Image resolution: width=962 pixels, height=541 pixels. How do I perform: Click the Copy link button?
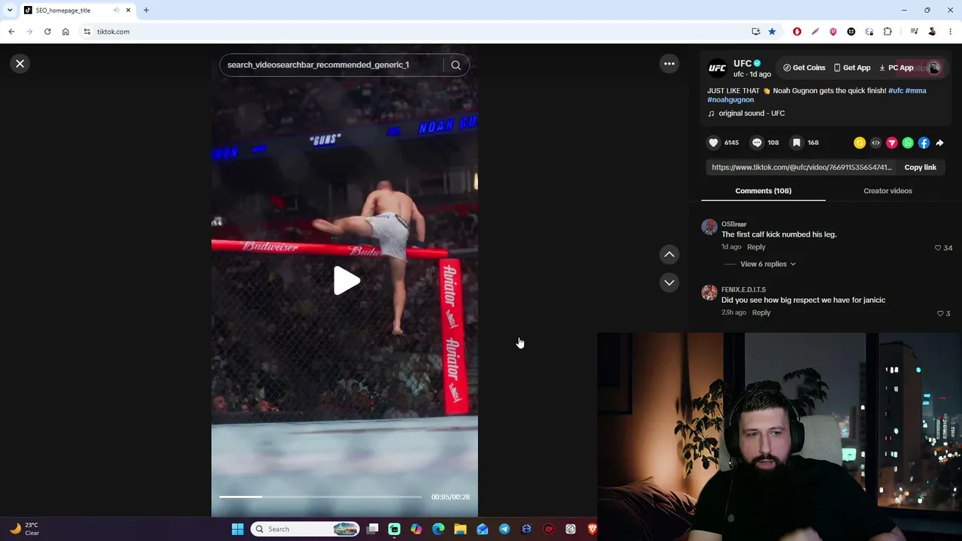[920, 168]
